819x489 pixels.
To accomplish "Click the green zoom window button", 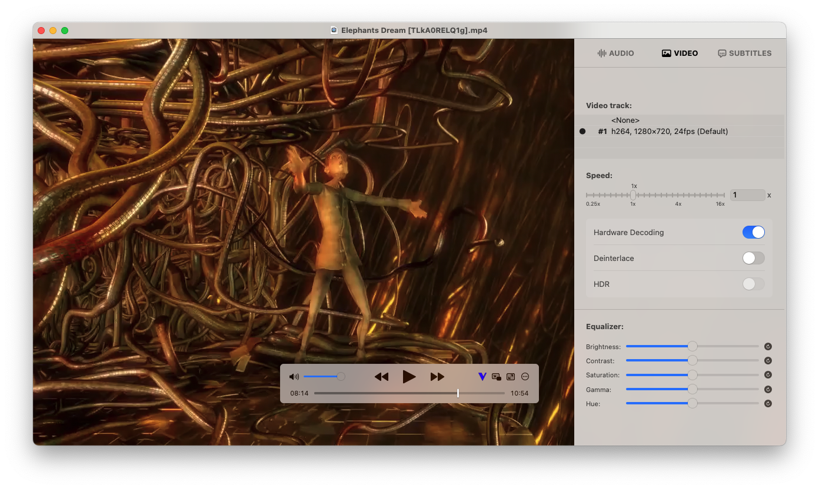I will [65, 30].
